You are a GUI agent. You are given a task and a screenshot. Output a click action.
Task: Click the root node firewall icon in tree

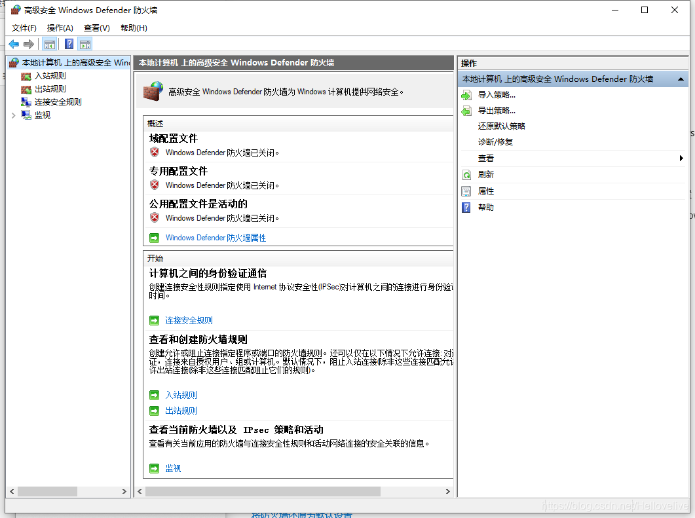(x=14, y=63)
